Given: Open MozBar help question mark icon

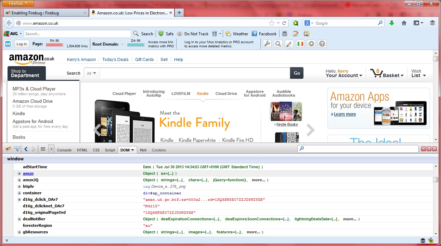Looking at the screenshot, I should (x=322, y=44).
